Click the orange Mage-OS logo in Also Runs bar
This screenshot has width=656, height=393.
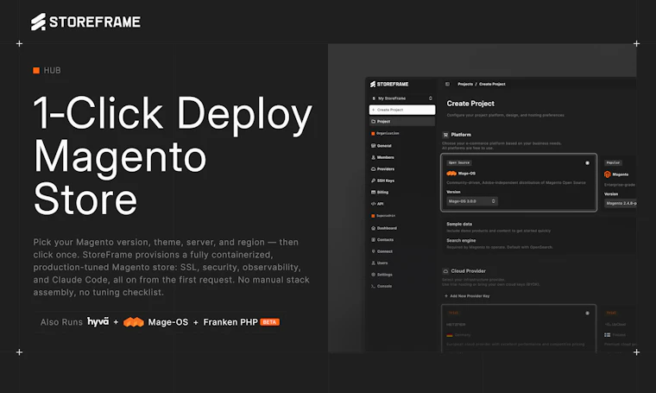point(134,322)
